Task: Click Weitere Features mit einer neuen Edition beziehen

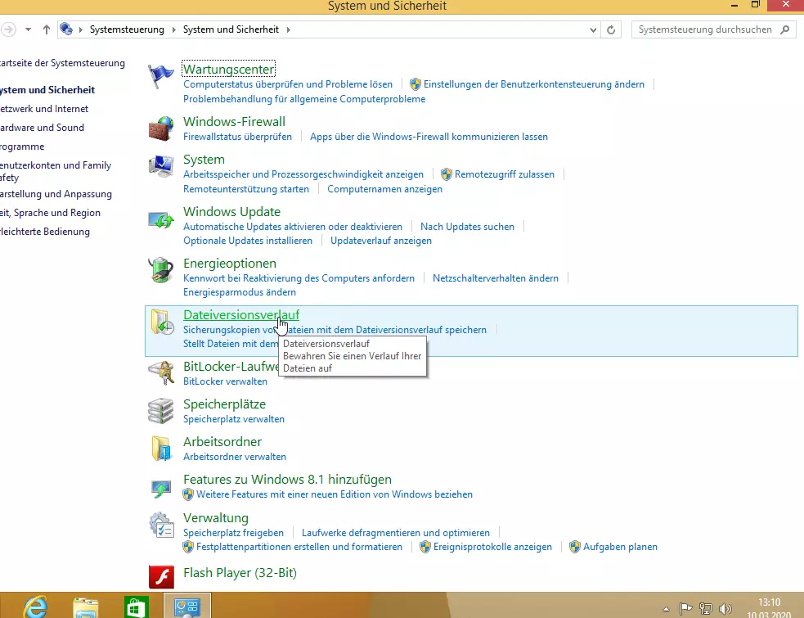Action: (335, 494)
